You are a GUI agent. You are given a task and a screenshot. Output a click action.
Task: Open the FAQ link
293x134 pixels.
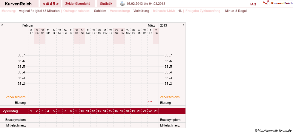[x=253, y=4]
